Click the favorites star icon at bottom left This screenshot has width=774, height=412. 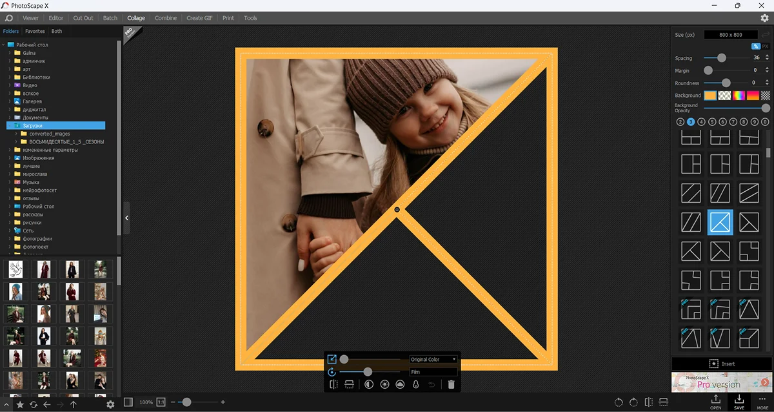20,404
